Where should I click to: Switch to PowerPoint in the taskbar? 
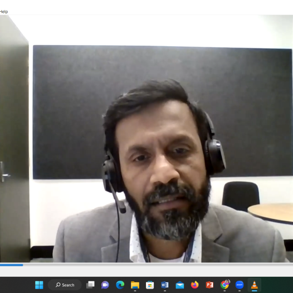coord(209,285)
